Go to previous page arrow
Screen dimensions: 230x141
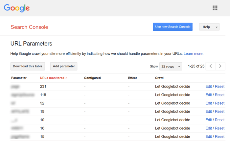click(211, 66)
